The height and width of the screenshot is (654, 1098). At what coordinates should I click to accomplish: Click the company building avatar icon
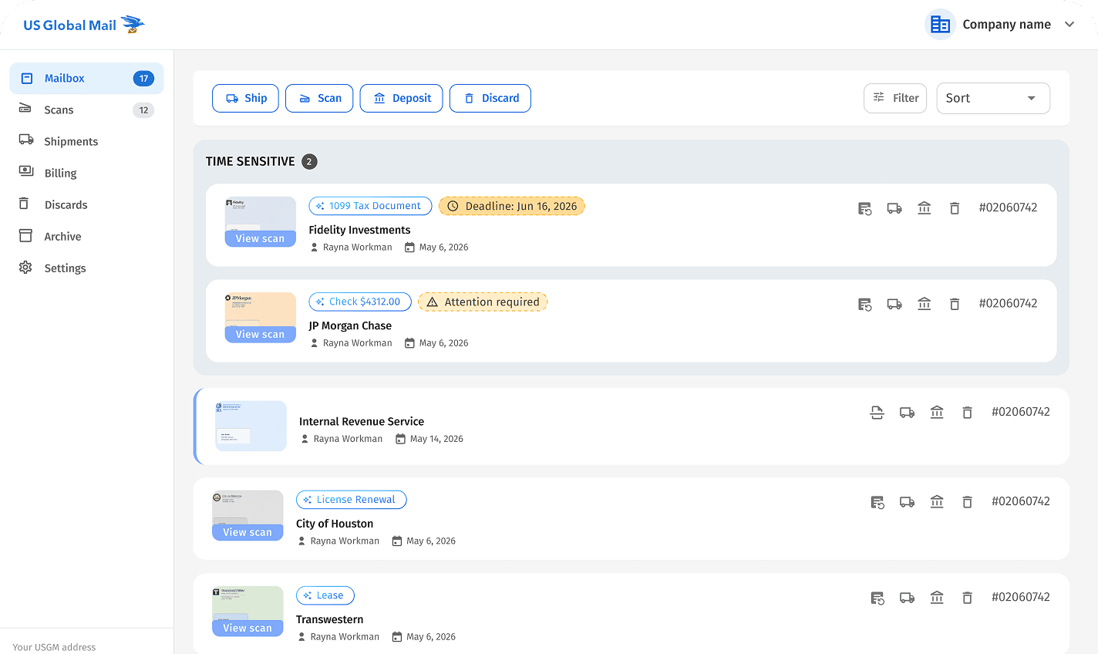coord(940,25)
